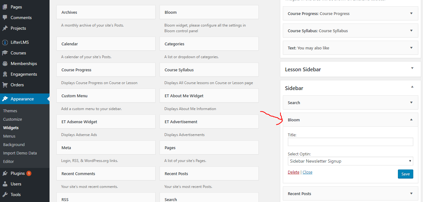This screenshot has height=202, width=423.
Task: Click the Plugins plug icon
Action: click(x=5, y=173)
